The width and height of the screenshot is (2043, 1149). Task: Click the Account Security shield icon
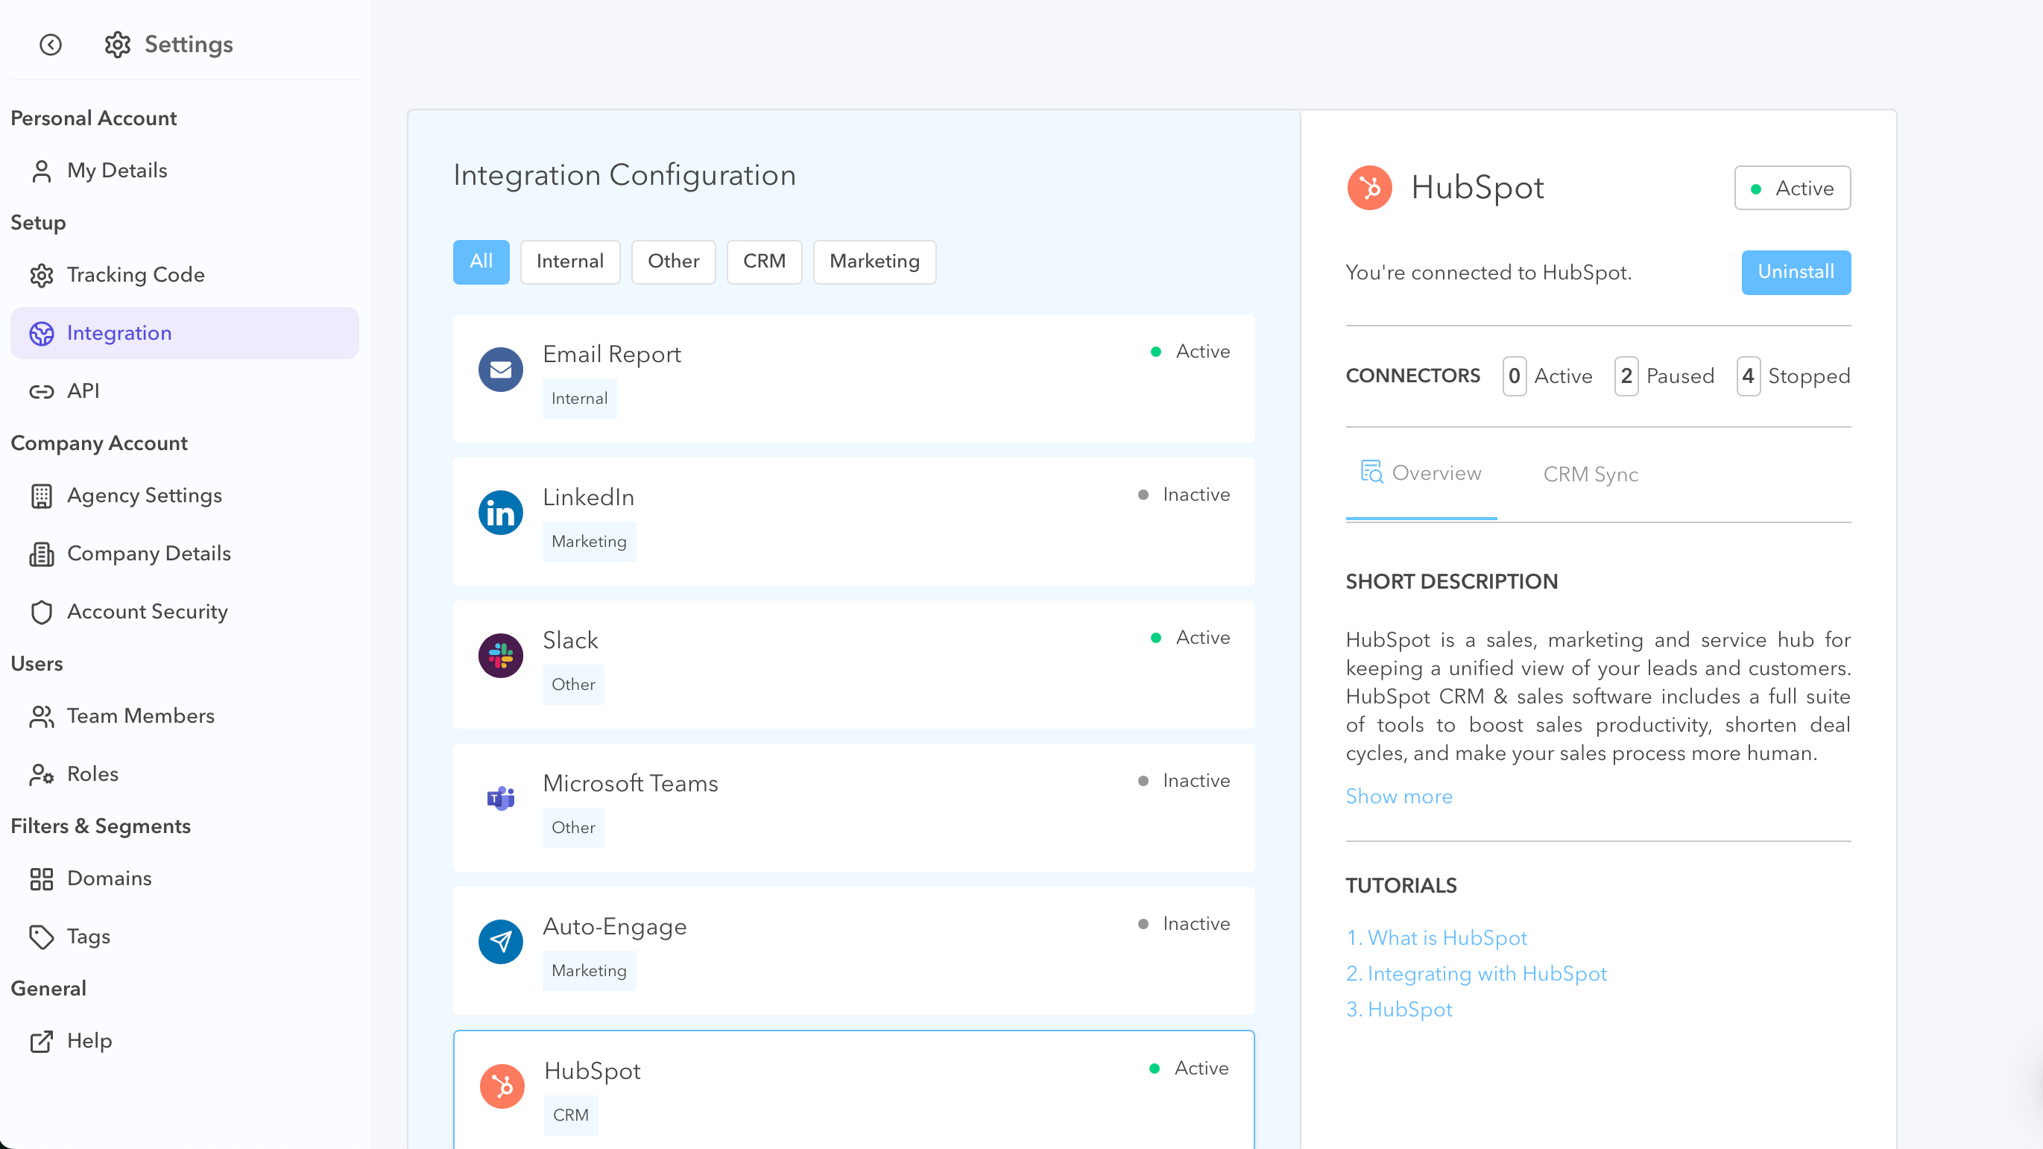tap(42, 611)
